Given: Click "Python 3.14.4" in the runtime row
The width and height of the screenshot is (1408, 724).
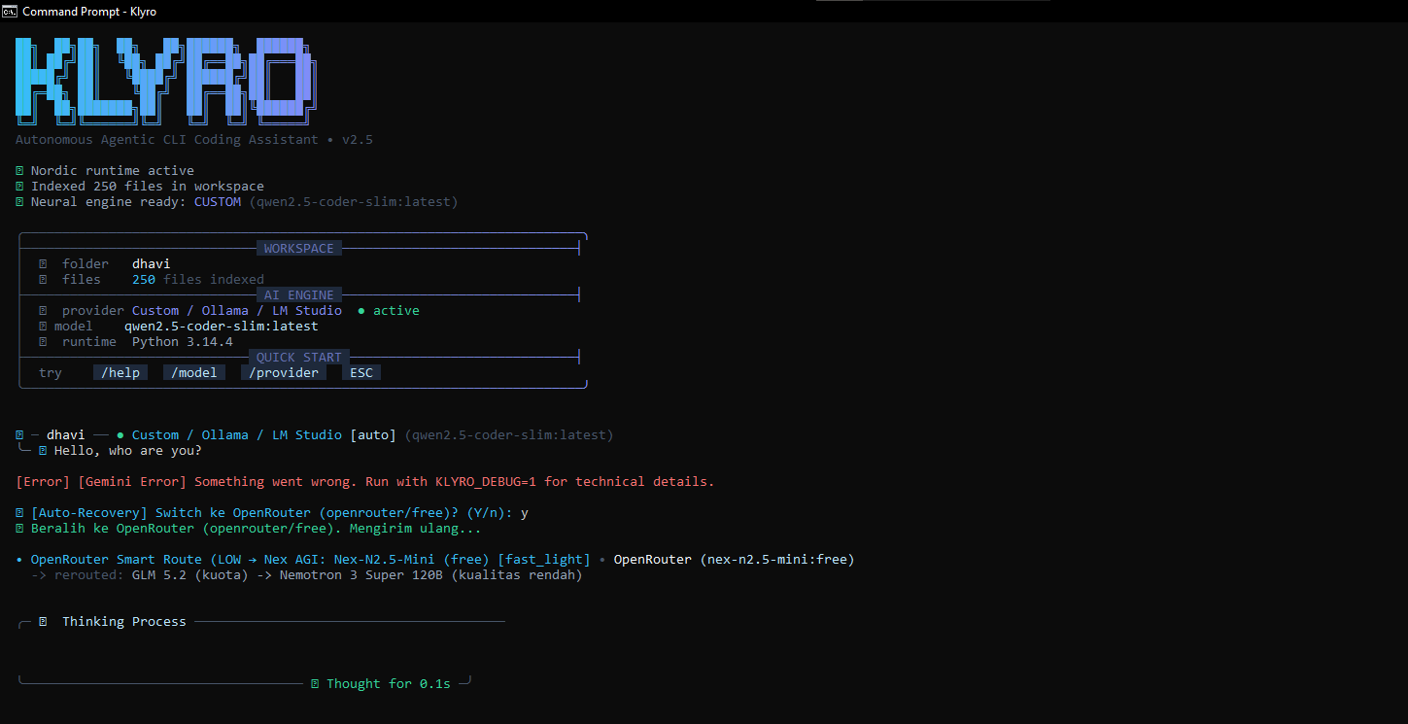Looking at the screenshot, I should point(183,342).
